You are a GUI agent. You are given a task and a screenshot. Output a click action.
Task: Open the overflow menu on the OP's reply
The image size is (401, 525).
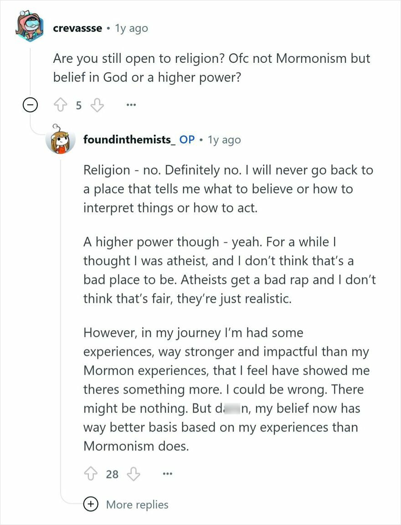pyautogui.click(x=167, y=474)
